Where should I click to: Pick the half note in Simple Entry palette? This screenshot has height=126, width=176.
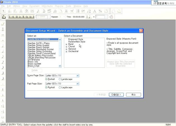pyautogui.click(x=3, y=46)
